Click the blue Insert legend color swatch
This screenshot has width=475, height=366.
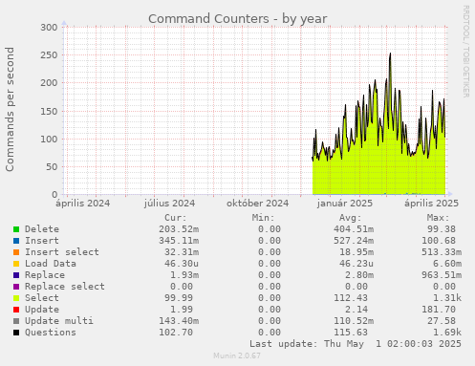coord(16,241)
